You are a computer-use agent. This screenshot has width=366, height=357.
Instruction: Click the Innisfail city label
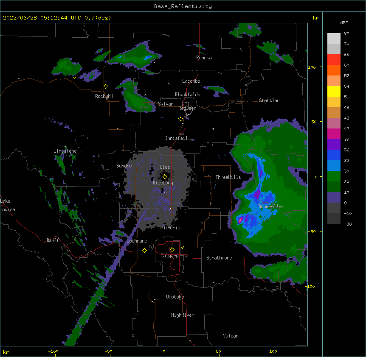(x=176, y=138)
